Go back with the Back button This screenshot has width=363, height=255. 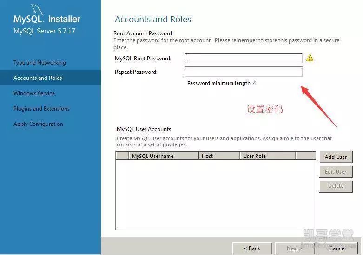click(x=252, y=248)
